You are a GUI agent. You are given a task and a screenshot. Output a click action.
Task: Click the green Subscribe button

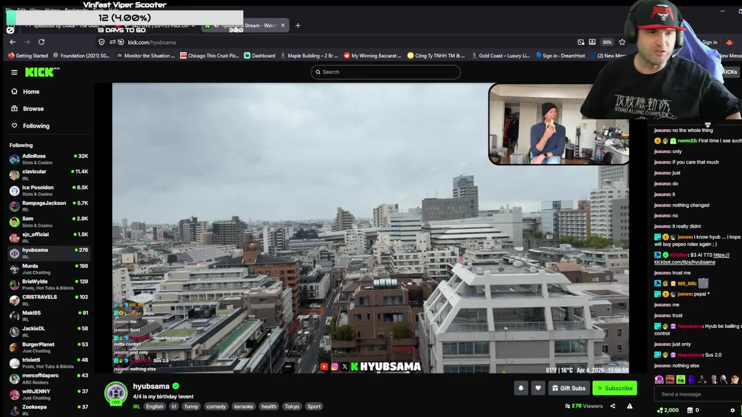click(614, 388)
